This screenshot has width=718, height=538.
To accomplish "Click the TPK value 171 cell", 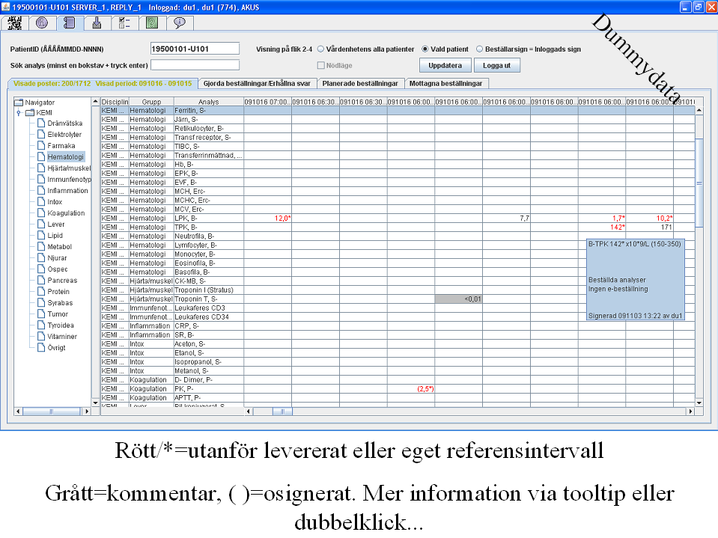I will pyautogui.click(x=649, y=227).
